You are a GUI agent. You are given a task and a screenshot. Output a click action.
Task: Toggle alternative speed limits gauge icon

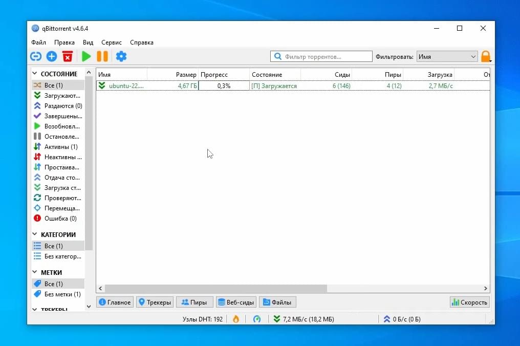257,319
